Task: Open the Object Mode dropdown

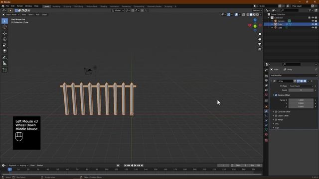Action: (x=11, y=14)
